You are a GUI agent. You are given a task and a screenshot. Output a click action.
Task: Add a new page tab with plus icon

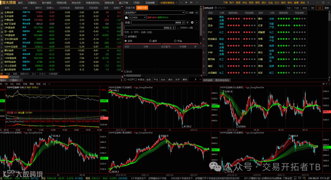tap(186, 2)
